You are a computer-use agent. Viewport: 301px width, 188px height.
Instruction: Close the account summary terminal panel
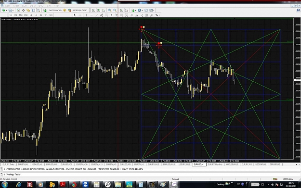(1, 168)
